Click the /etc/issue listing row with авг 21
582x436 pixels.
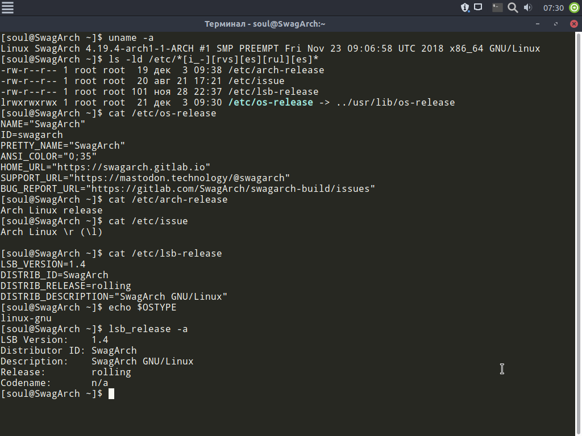tap(143, 81)
